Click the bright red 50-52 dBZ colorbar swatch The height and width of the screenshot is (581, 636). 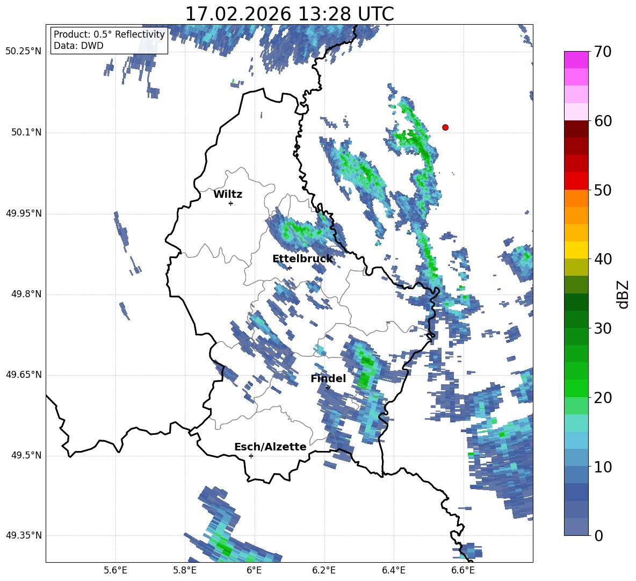pos(576,181)
